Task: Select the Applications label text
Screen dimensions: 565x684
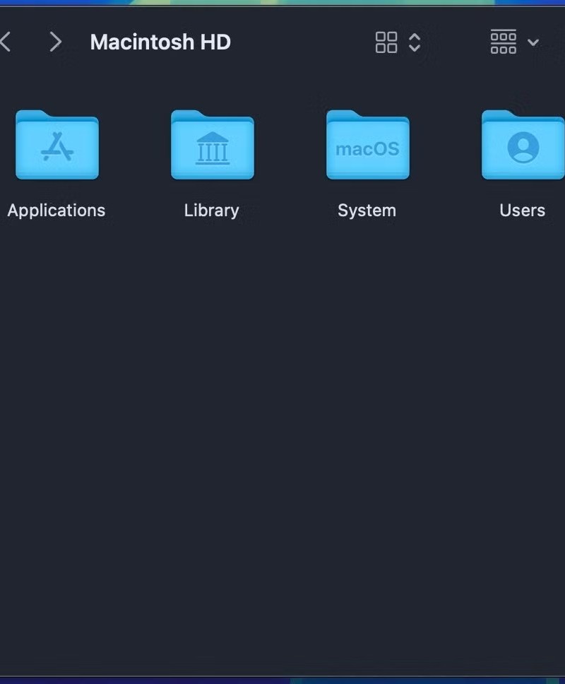Action: (56, 210)
